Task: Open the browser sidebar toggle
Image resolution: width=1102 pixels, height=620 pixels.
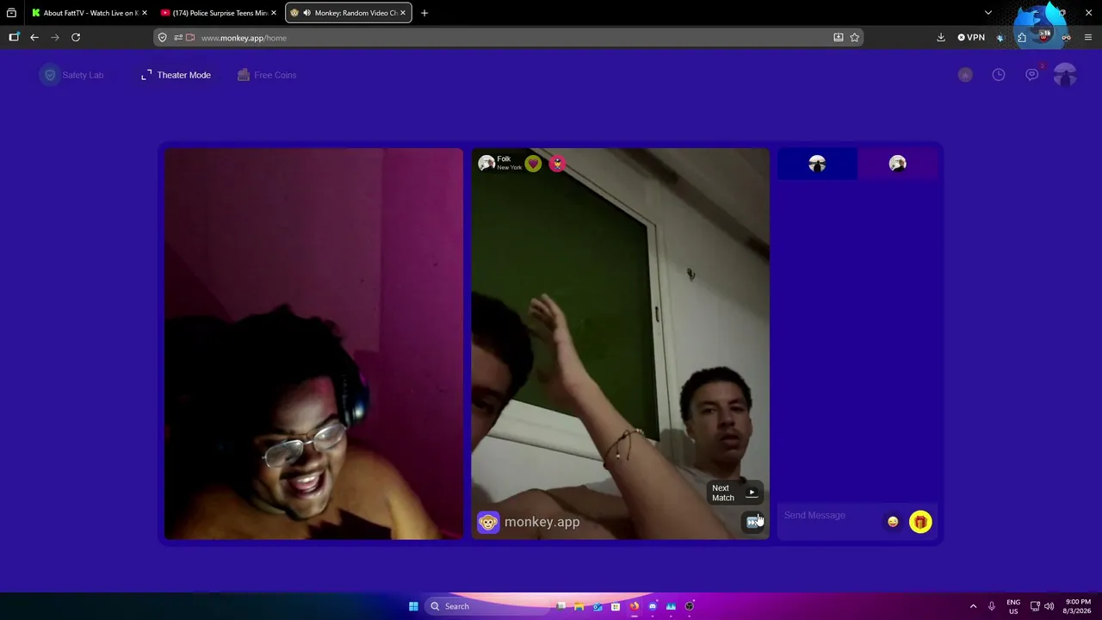Action: [x=14, y=37]
